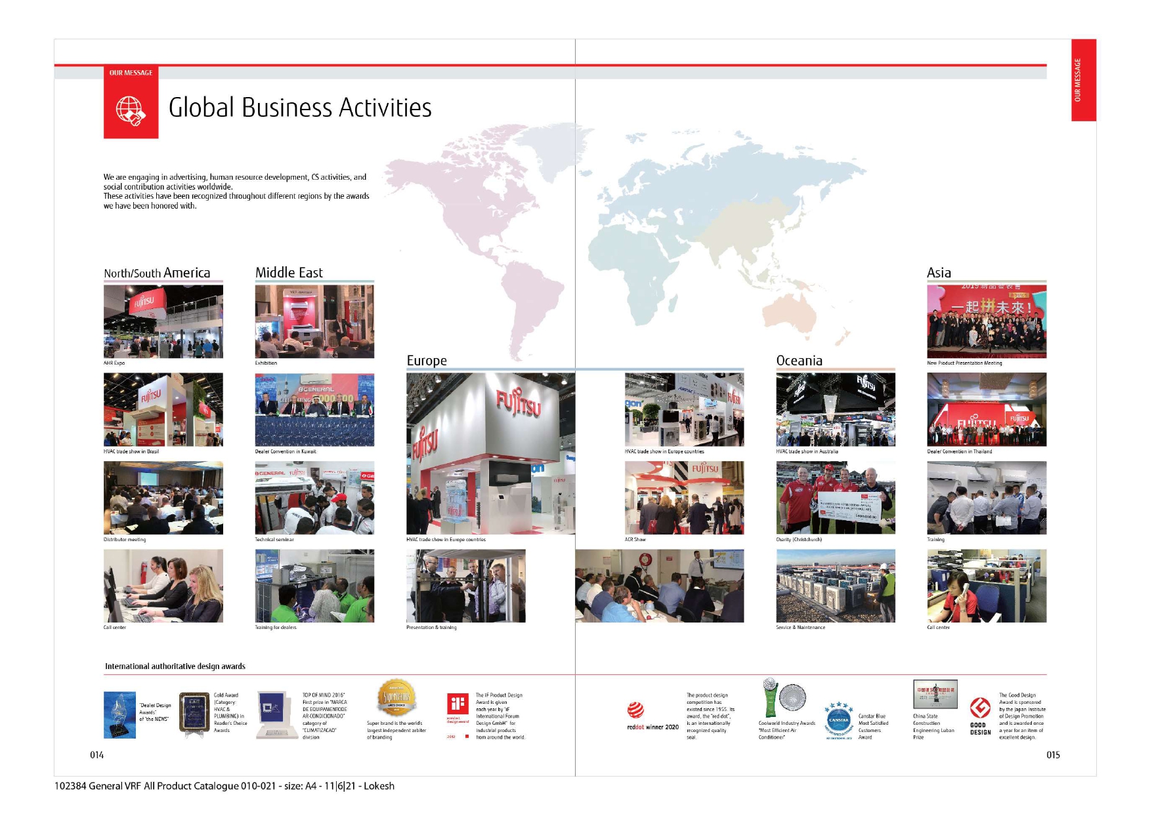This screenshot has height=814, width=1152.
Task: Click the 'Charity (Christchurch)' caption
Action: pos(799,539)
